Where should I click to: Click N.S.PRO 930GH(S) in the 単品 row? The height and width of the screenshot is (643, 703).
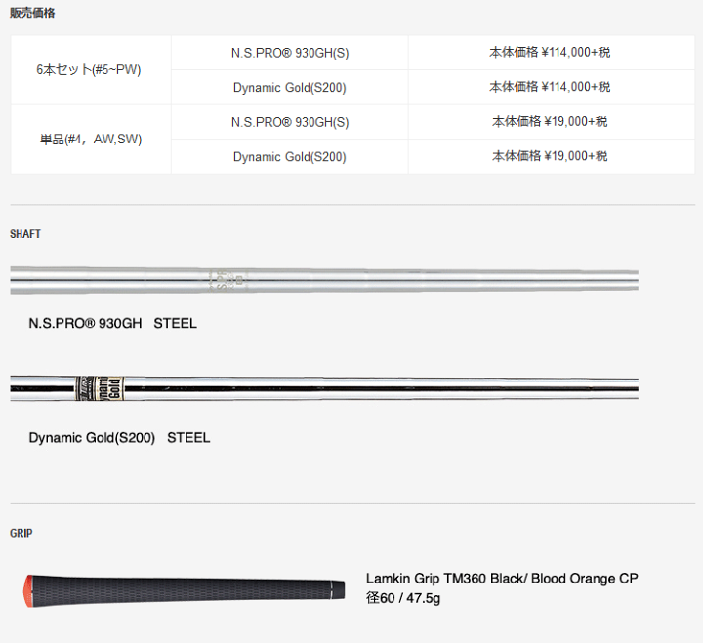290,122
